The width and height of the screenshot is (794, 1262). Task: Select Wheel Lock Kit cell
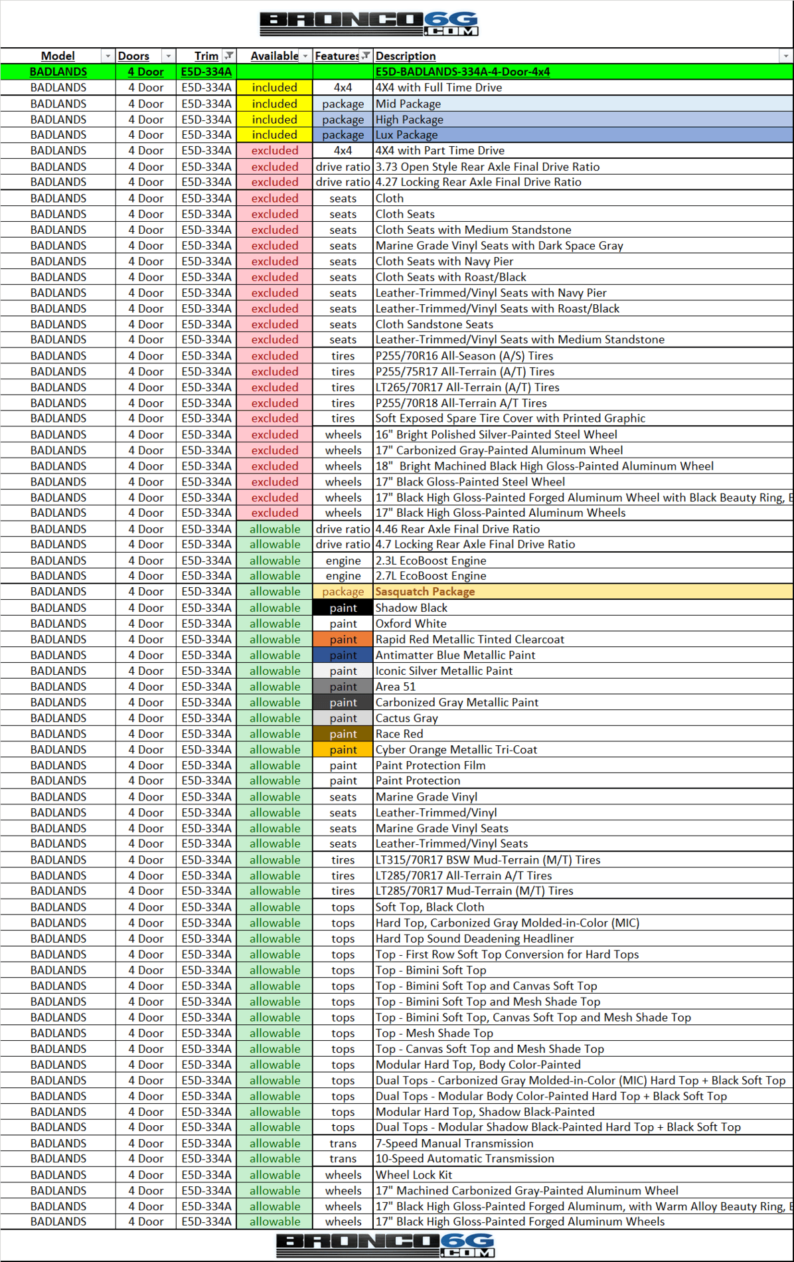(584, 1175)
